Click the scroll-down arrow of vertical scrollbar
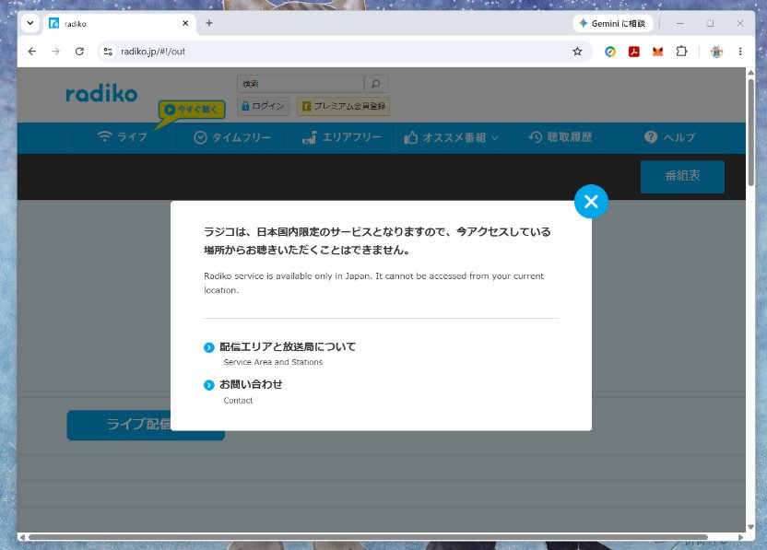Image resolution: width=767 pixels, height=550 pixels. [x=750, y=527]
